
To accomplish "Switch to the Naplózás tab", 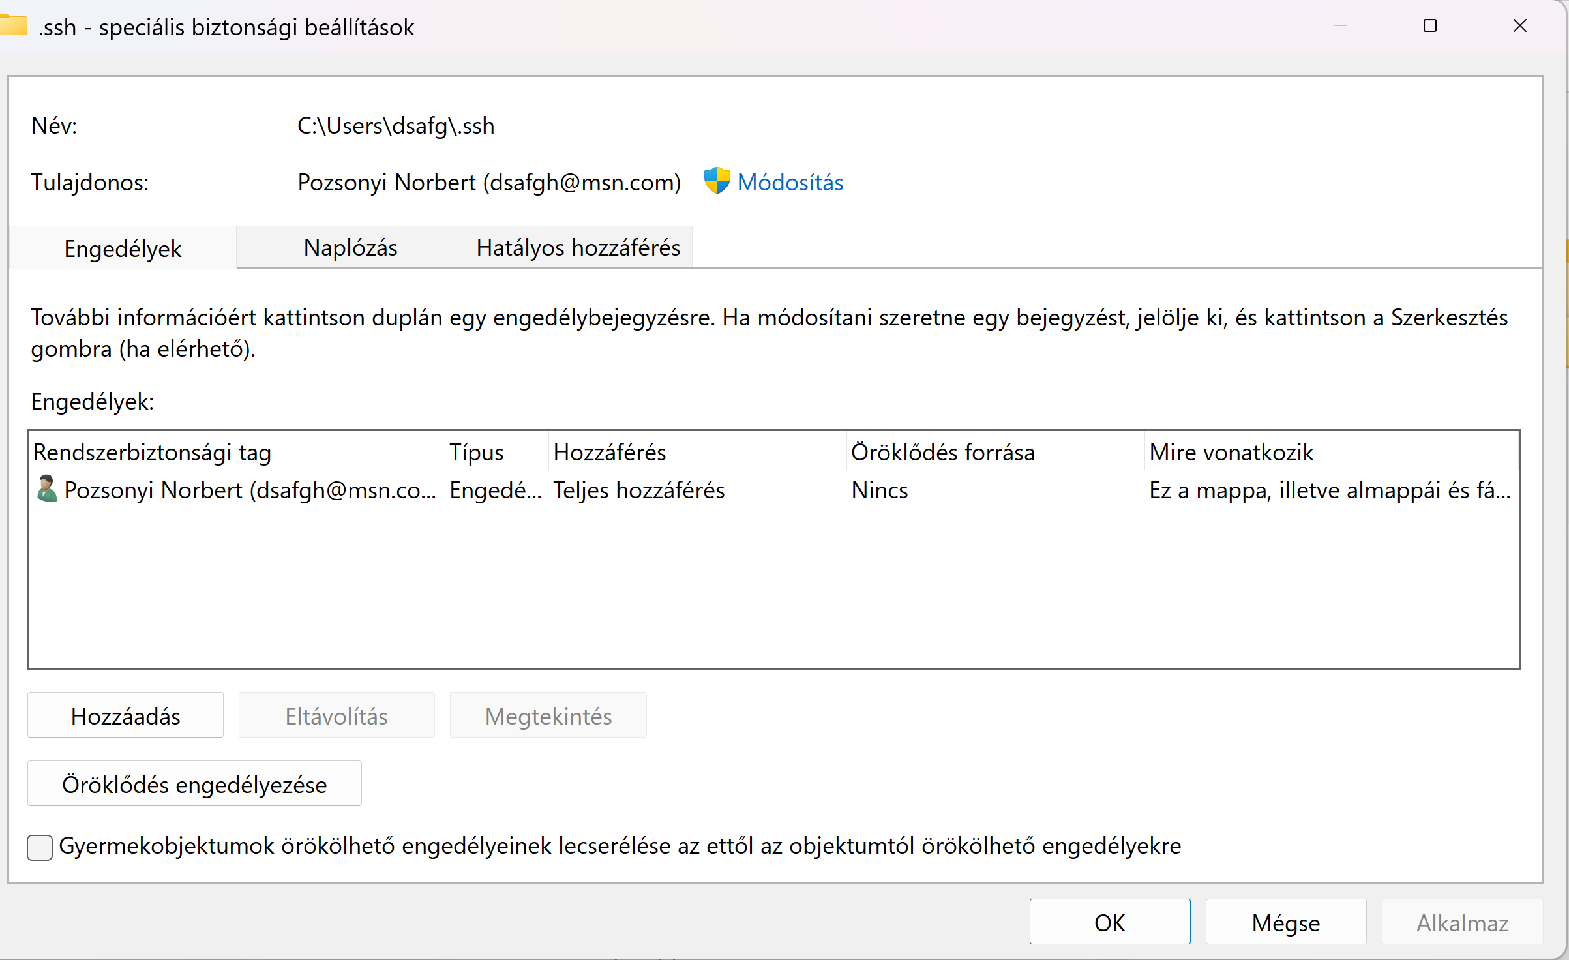I will pyautogui.click(x=350, y=247).
